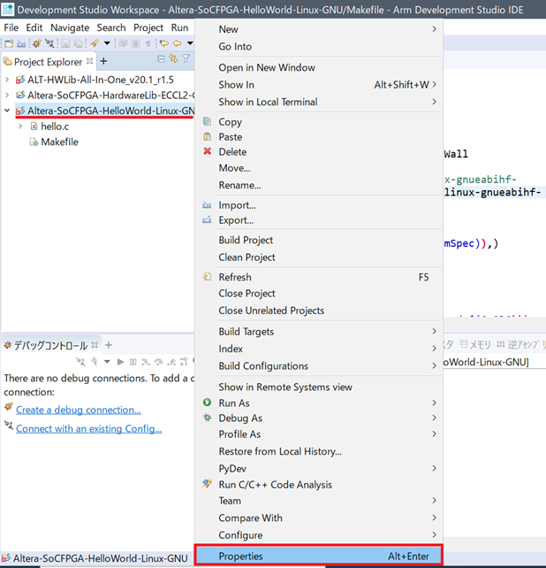
Task: Click the connect-to-target toolbar icon
Action: coord(49,43)
